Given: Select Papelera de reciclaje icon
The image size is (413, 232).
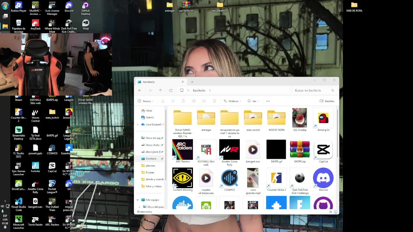Looking at the screenshot, I should pos(19,26).
